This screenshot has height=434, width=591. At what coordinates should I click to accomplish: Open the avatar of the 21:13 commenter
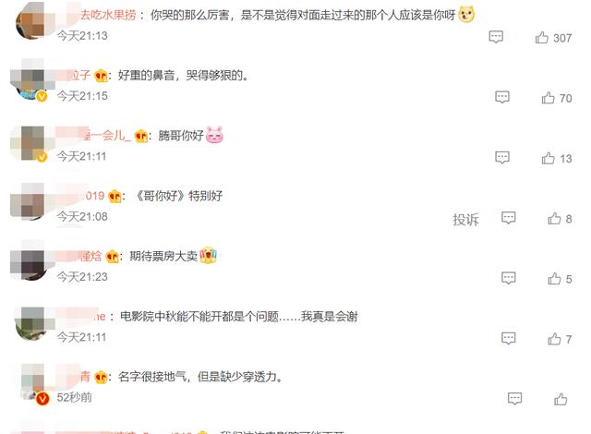pyautogui.click(x=30, y=20)
